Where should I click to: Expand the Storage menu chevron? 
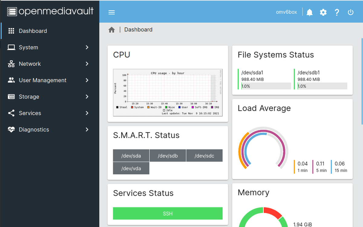87,97
